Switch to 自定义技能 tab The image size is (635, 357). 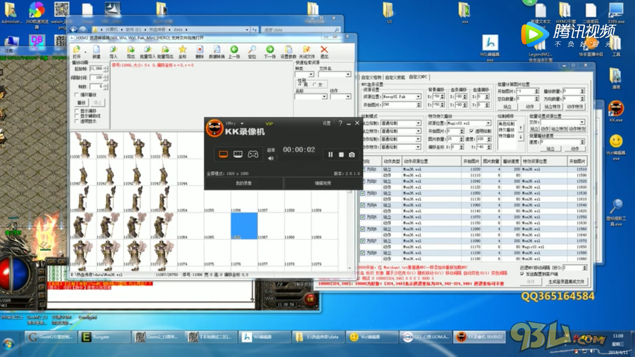[395, 77]
